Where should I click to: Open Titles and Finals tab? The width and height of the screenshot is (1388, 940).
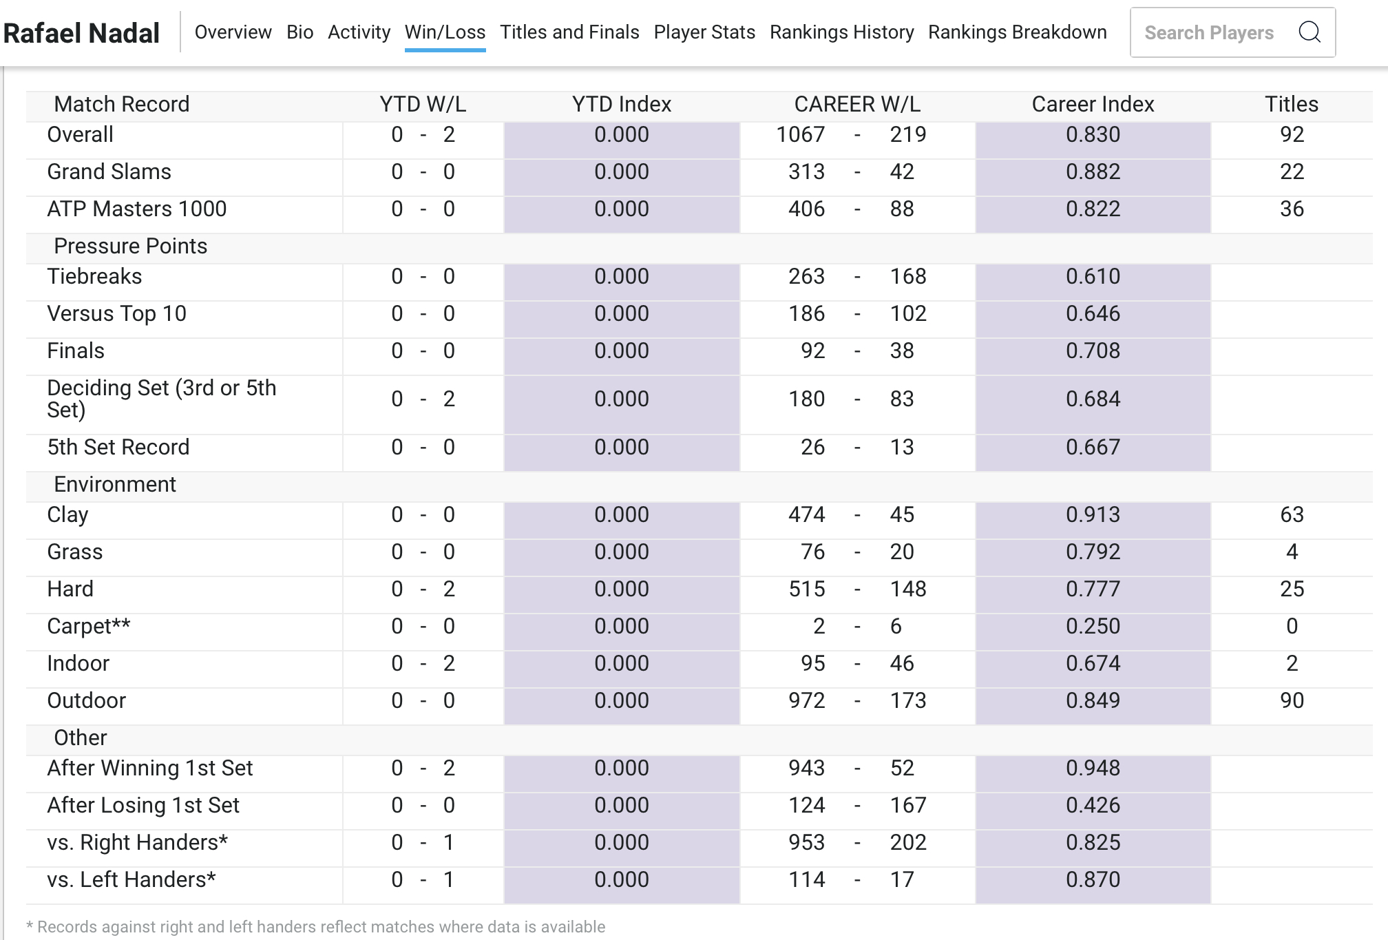(x=569, y=32)
